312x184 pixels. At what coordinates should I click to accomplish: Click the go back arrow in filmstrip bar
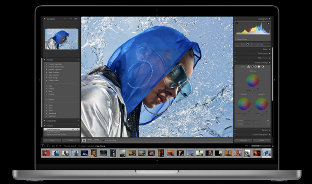coord(57,146)
